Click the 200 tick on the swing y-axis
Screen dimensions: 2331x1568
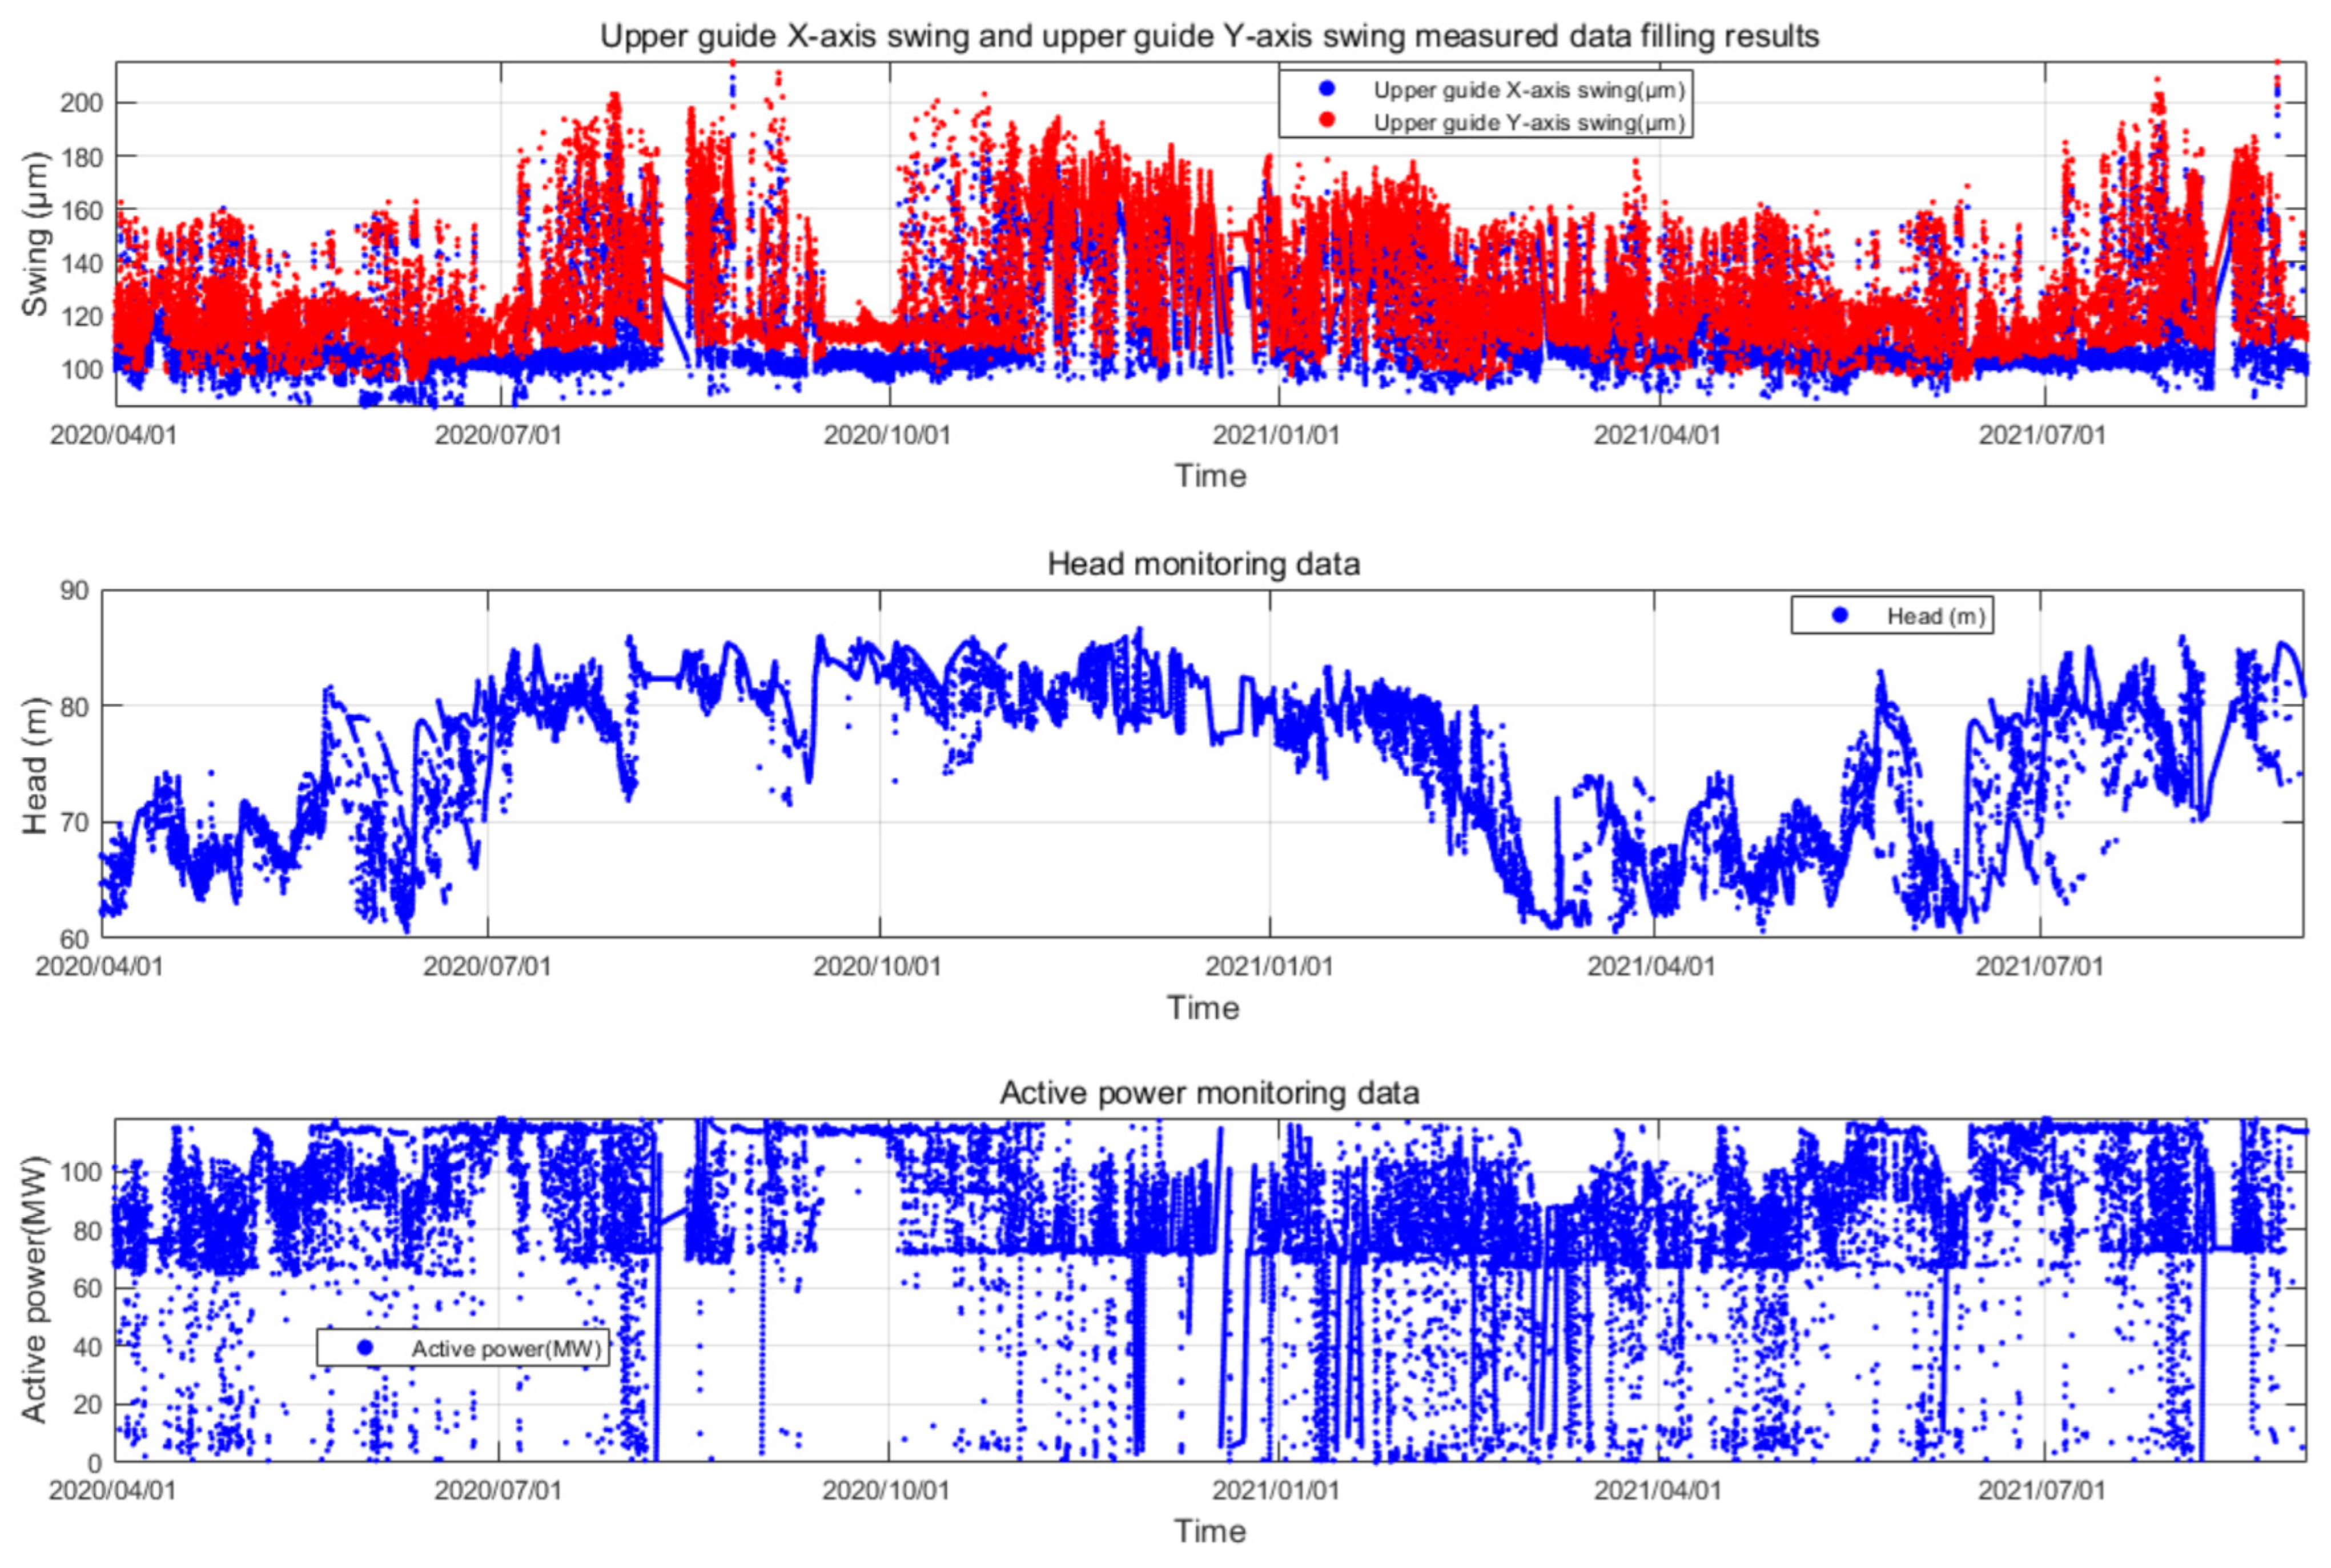click(x=81, y=103)
